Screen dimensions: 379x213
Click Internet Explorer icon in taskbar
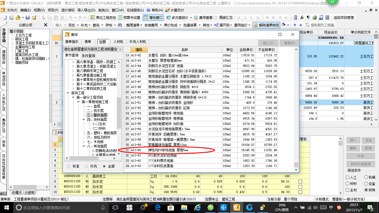pos(198,207)
